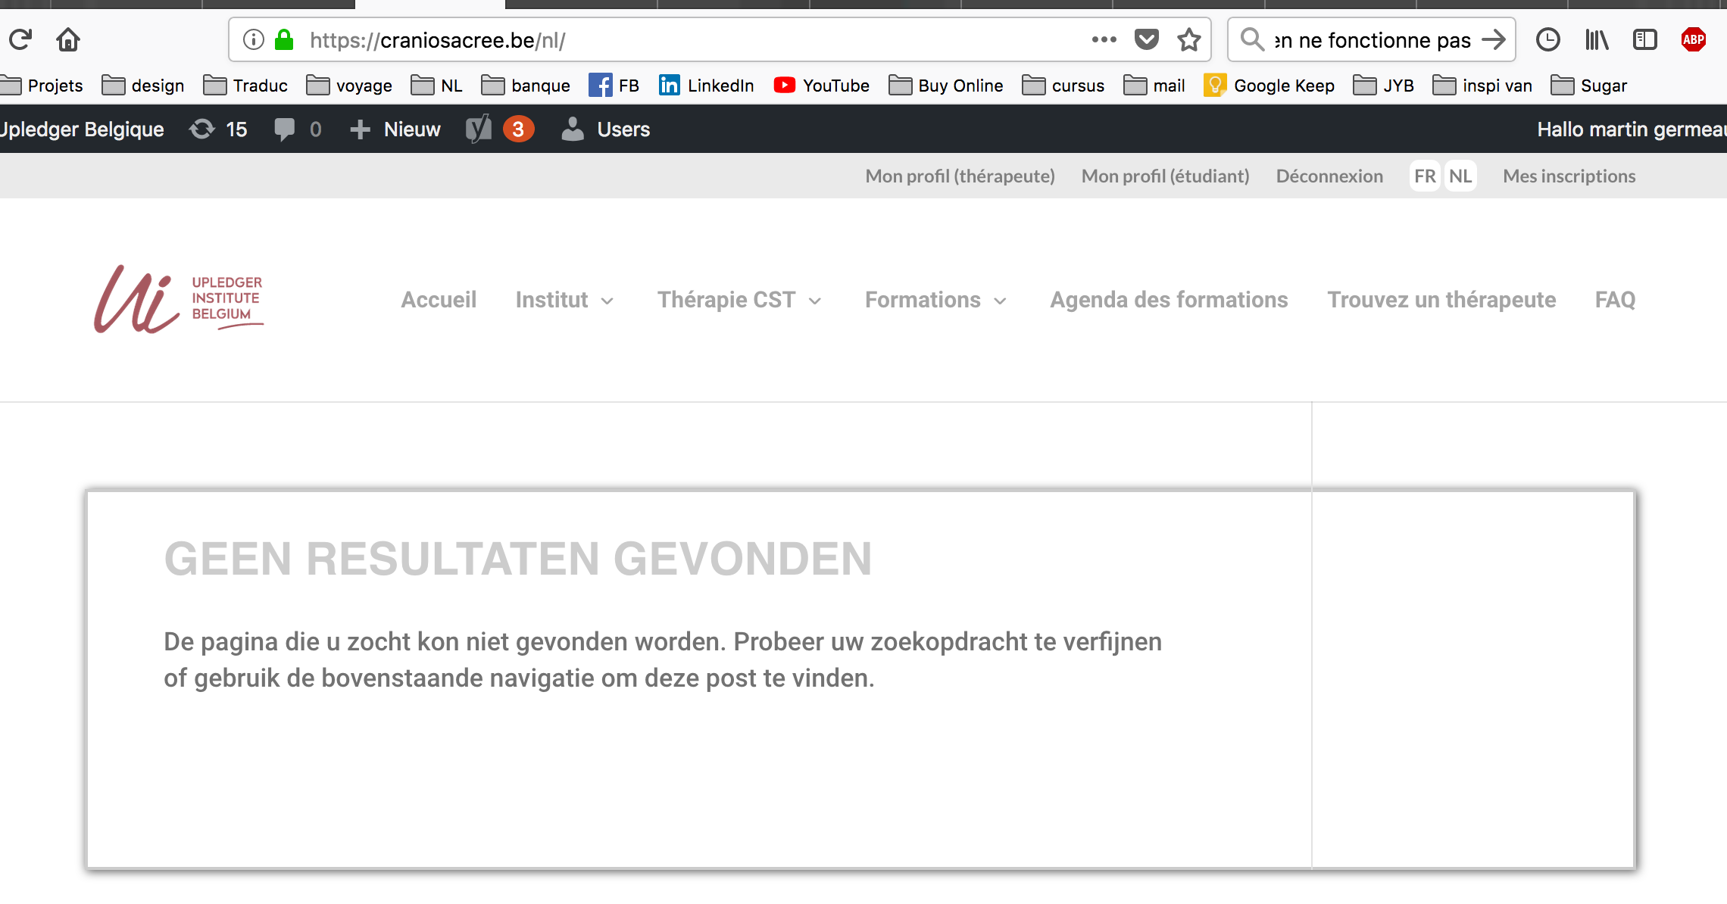Click the reload/refresh icon
The width and height of the screenshot is (1727, 904).
click(x=20, y=40)
